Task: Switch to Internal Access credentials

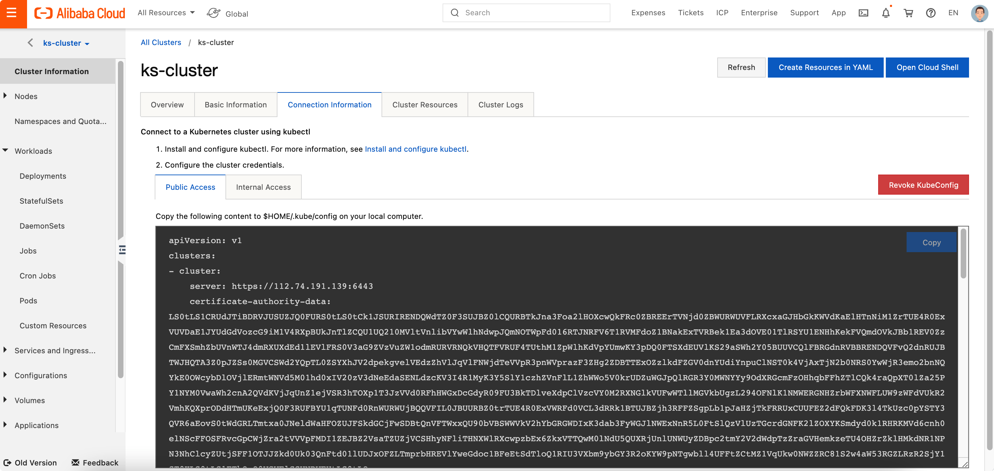Action: [263, 187]
